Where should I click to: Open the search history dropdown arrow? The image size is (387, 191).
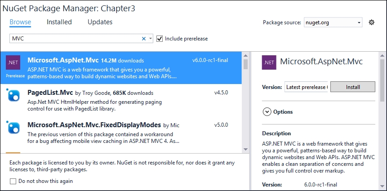click(151, 39)
